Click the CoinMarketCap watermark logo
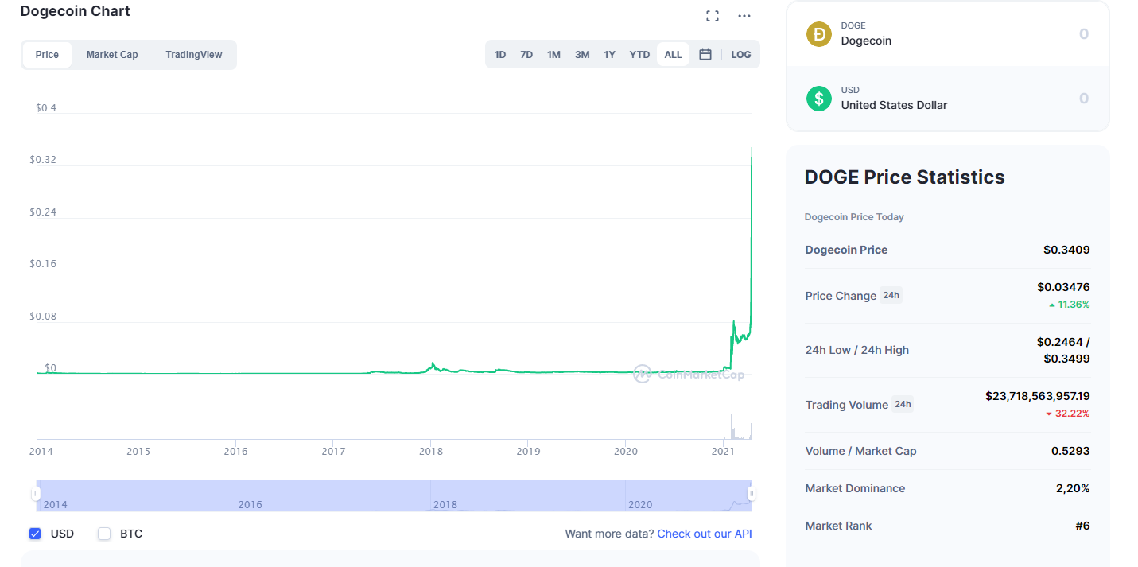Viewport: 1138px width, 567px height. pyautogui.click(x=689, y=374)
